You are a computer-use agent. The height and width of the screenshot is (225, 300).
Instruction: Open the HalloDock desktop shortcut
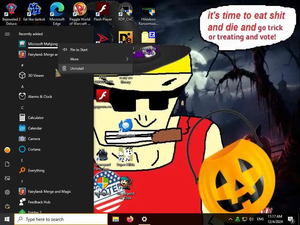tap(103, 185)
